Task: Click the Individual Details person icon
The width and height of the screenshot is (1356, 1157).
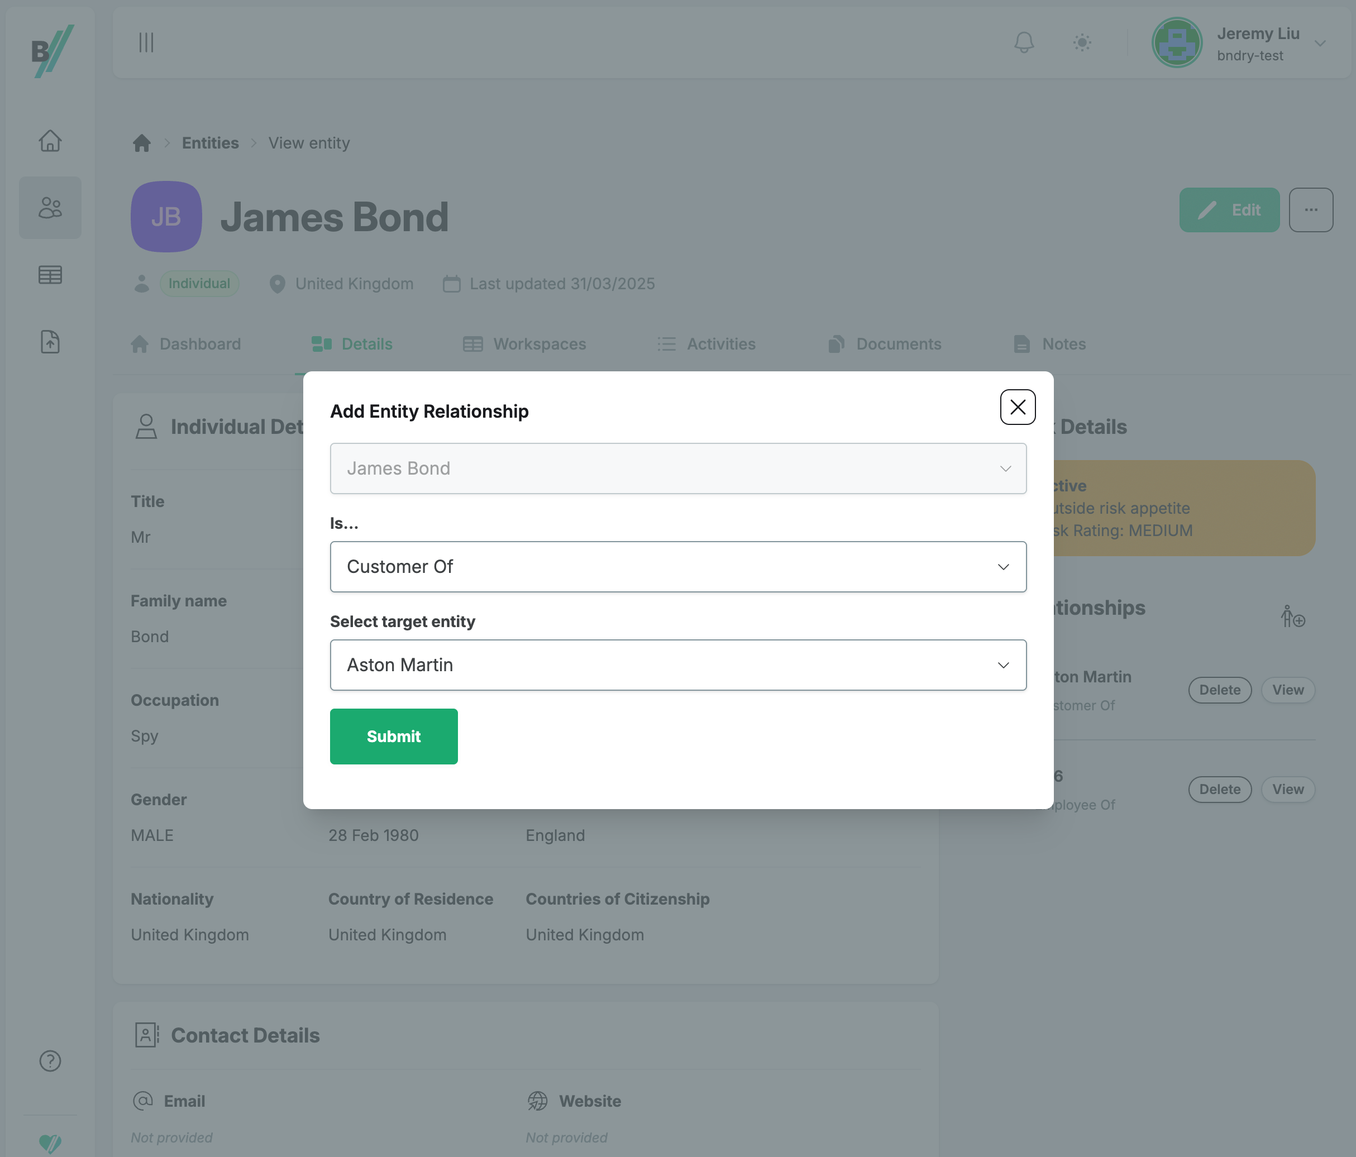Action: (146, 427)
